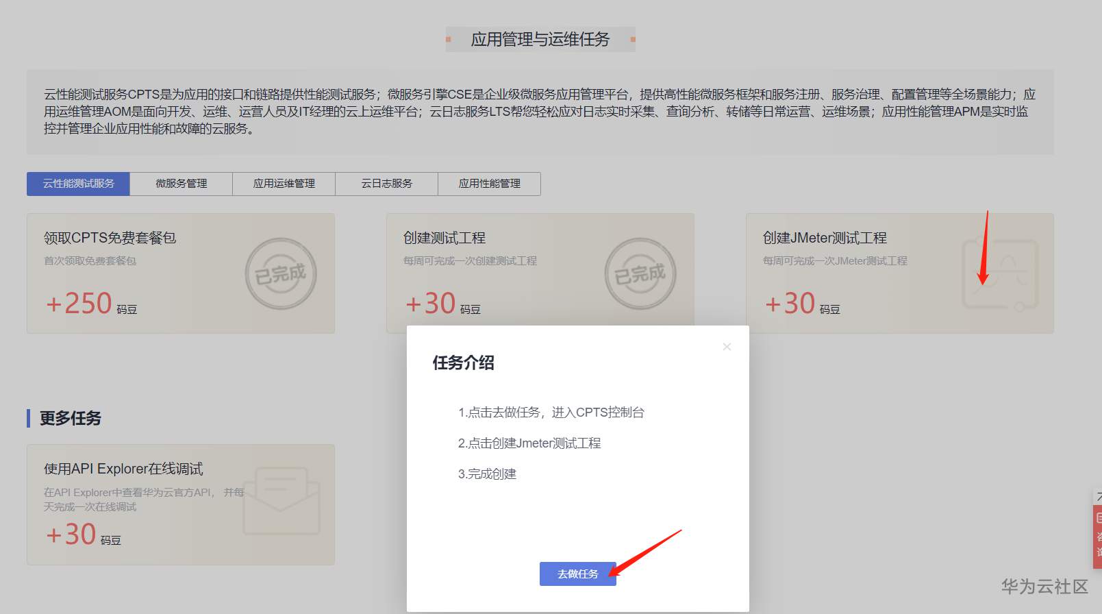Open the 使用API Explorer在线调试 card title
Viewport: 1102px width, 614px height.
pyautogui.click(x=123, y=469)
